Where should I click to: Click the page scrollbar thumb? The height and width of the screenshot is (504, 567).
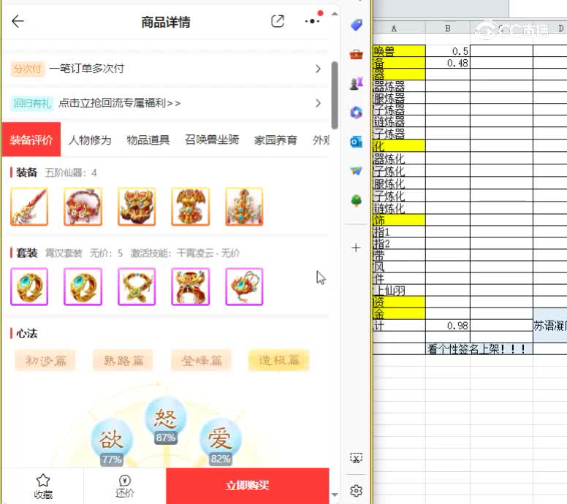tap(335, 96)
